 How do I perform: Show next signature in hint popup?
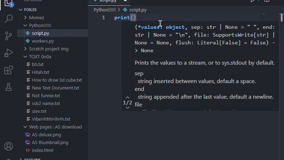(127, 108)
